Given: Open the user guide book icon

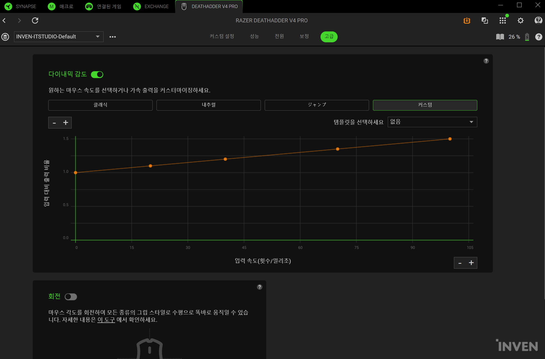Looking at the screenshot, I should (500, 37).
